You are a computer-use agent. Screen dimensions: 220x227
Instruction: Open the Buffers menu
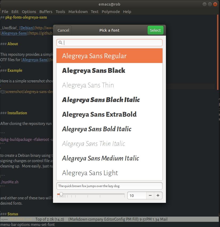pos(46,12)
